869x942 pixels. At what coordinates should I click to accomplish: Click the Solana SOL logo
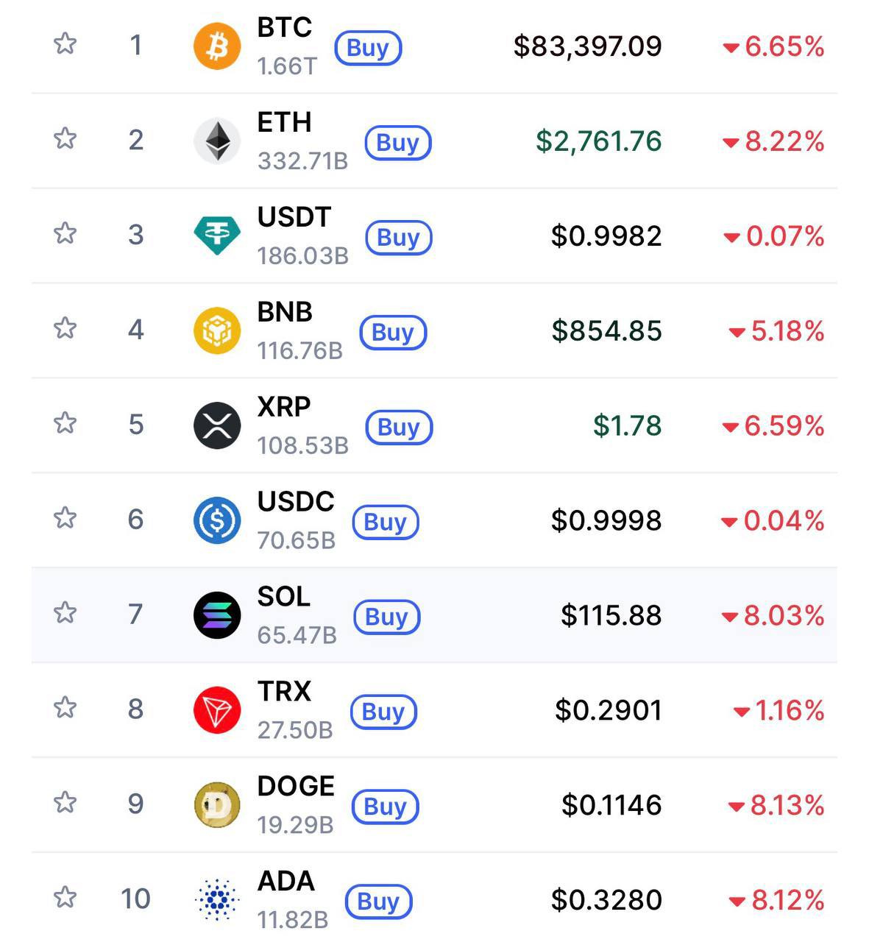pyautogui.click(x=217, y=615)
